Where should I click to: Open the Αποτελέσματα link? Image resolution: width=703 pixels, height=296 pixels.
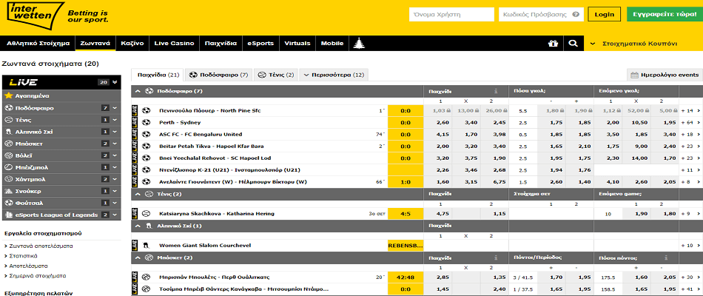[x=28, y=266]
